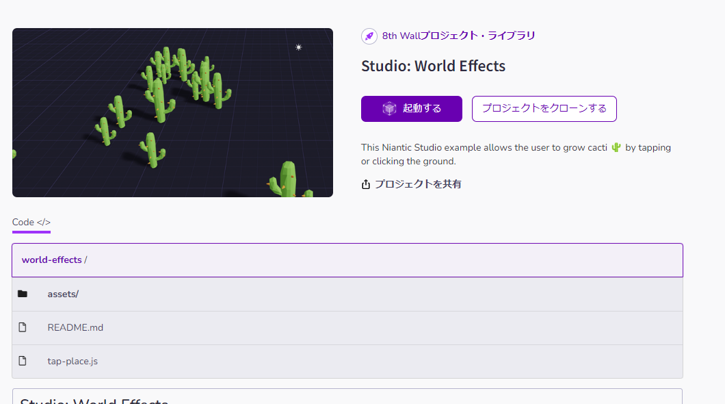
Task: Click the sun light icon in preview
Action: click(x=299, y=47)
